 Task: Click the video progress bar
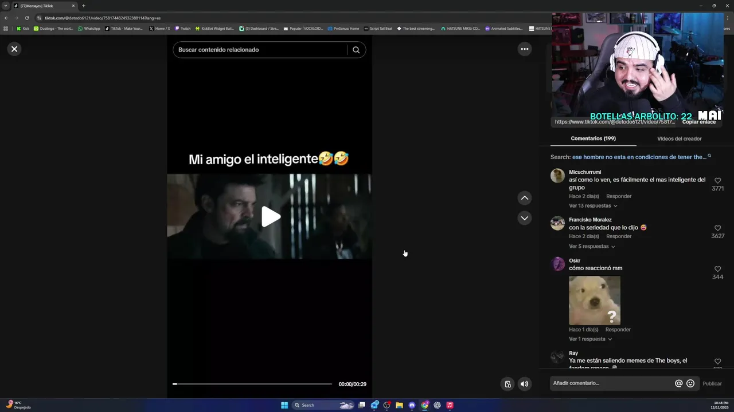252,384
